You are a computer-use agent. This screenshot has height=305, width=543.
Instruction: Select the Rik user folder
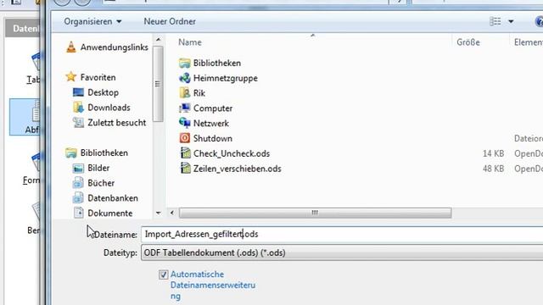pos(199,93)
